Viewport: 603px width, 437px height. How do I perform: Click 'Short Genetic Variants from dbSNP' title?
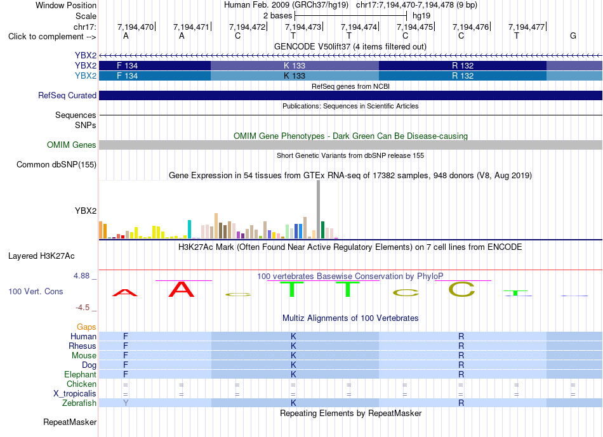pyautogui.click(x=350, y=155)
